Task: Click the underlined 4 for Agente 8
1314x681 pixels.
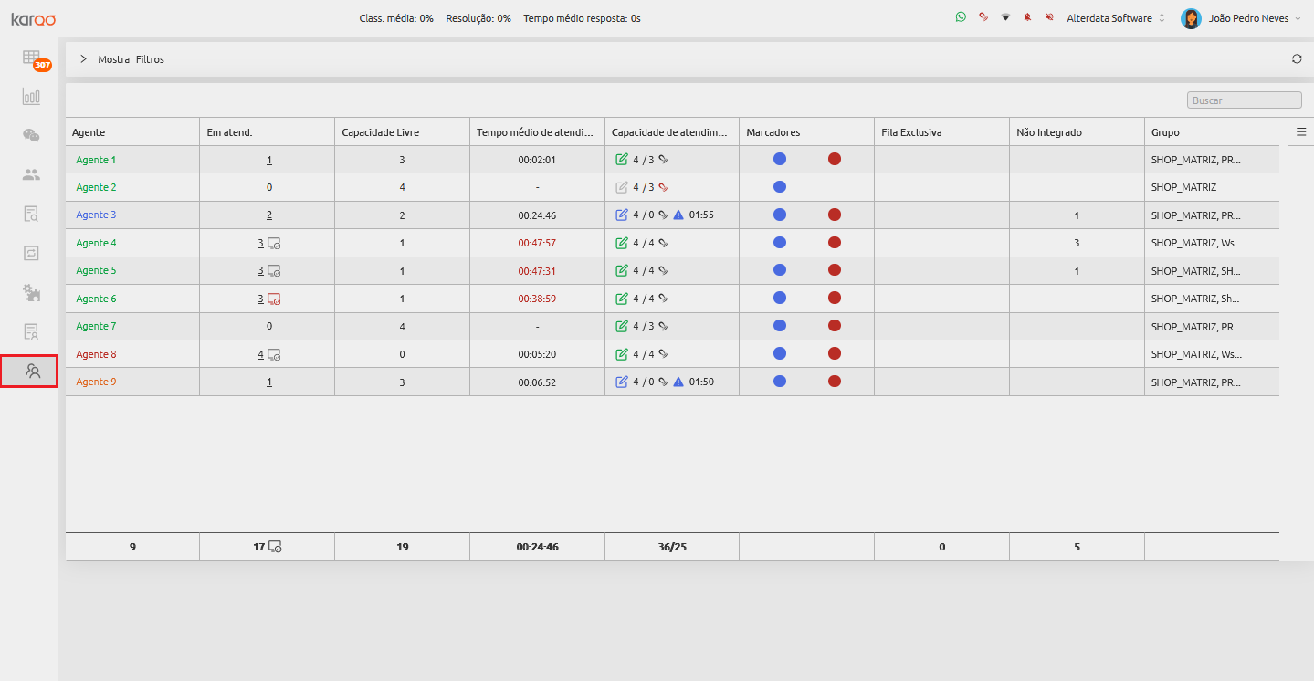Action: pyautogui.click(x=261, y=354)
